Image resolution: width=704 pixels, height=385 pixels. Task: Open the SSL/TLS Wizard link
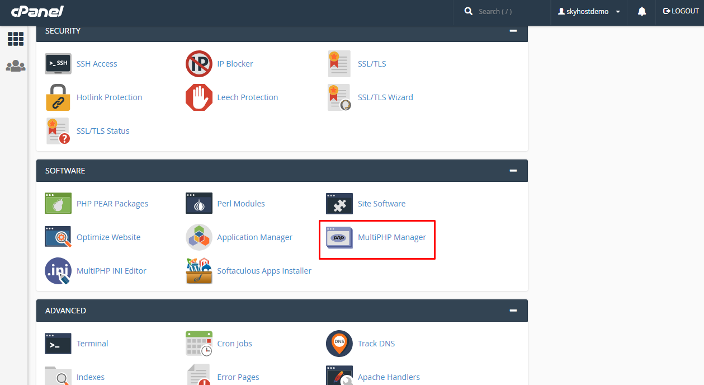(385, 97)
